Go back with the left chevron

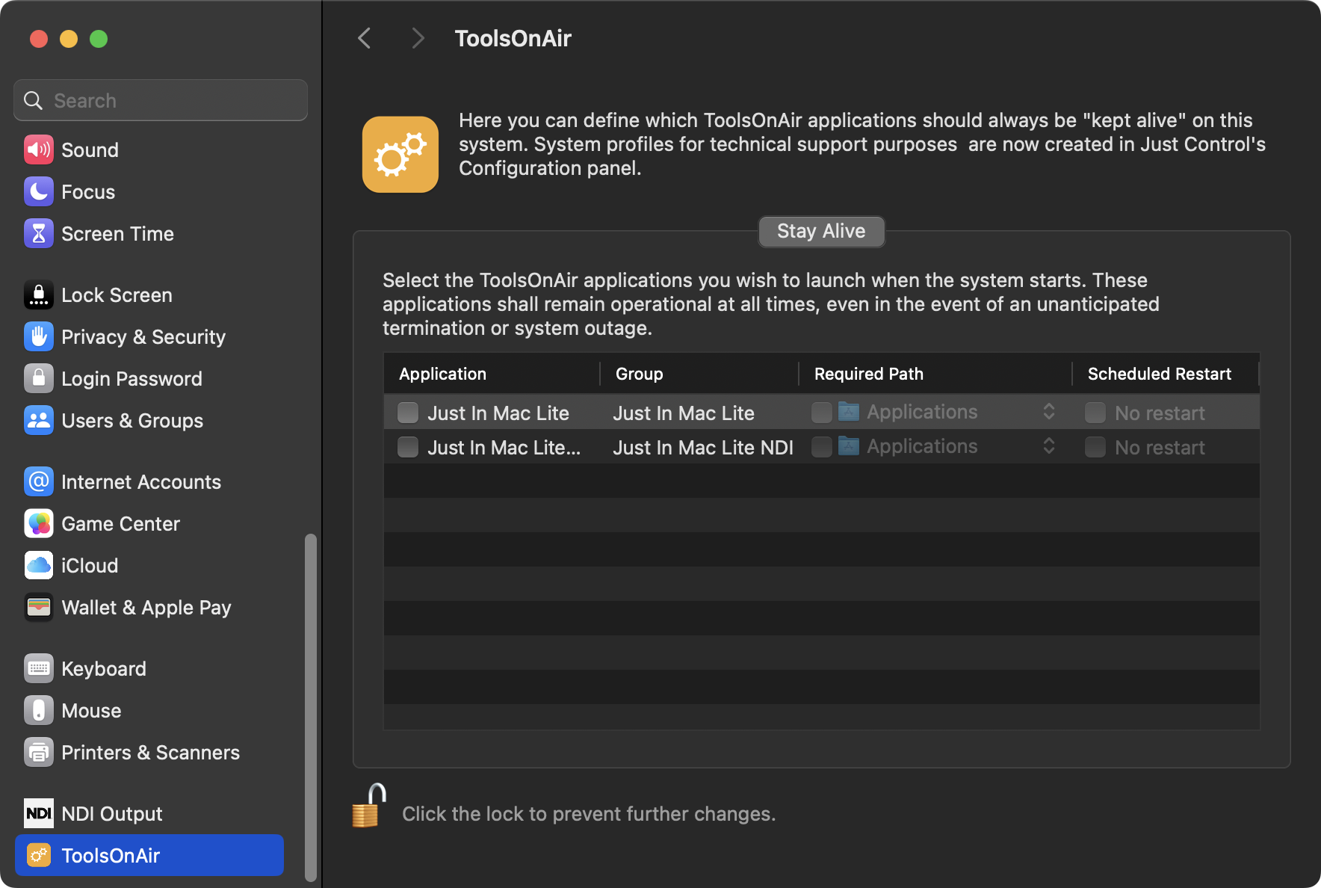pyautogui.click(x=365, y=38)
